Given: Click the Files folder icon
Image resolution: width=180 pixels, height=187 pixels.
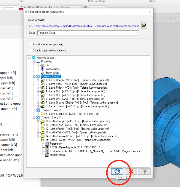Looking at the screenshot, I should pos(43,65).
